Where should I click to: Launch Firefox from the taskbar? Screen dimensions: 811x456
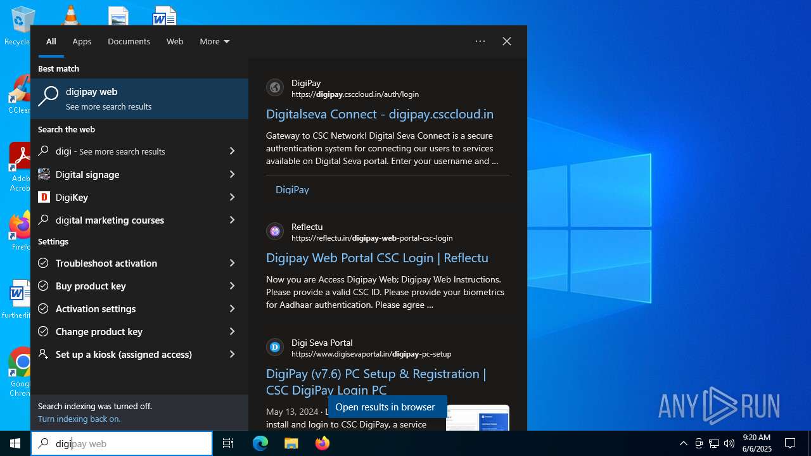click(322, 443)
